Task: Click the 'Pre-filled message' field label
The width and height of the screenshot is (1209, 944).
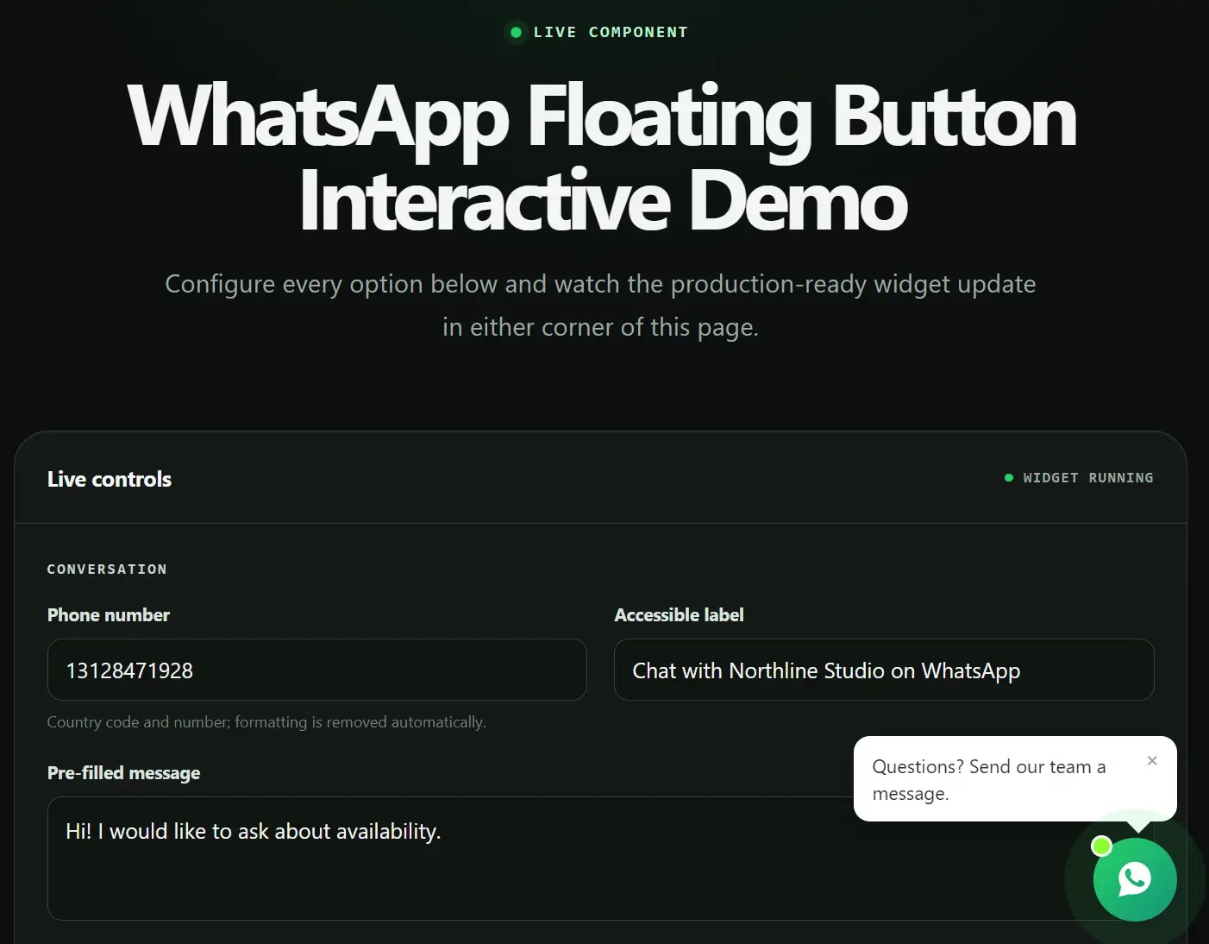Action: pos(123,773)
